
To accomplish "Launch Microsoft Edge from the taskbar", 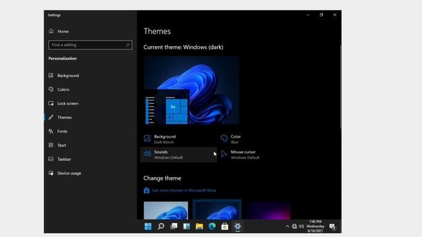I will click(x=212, y=226).
